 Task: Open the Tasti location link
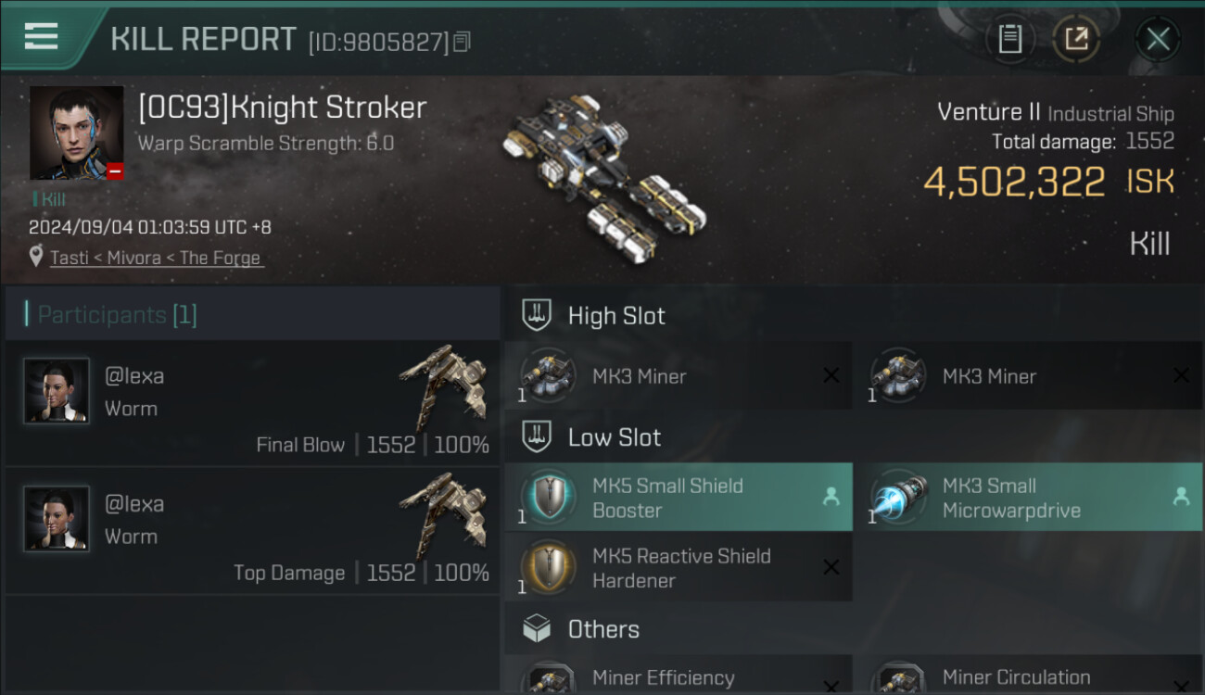tap(156, 258)
